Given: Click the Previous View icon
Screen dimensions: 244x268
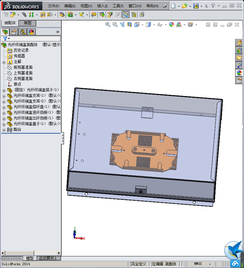Looking at the screenshot, I should 122,24.
